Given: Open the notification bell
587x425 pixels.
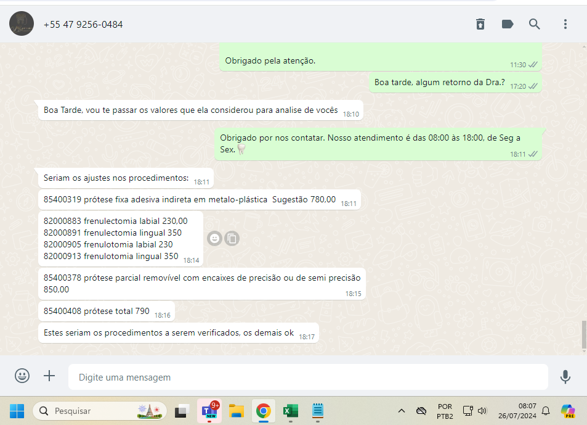Looking at the screenshot, I should point(546,411).
